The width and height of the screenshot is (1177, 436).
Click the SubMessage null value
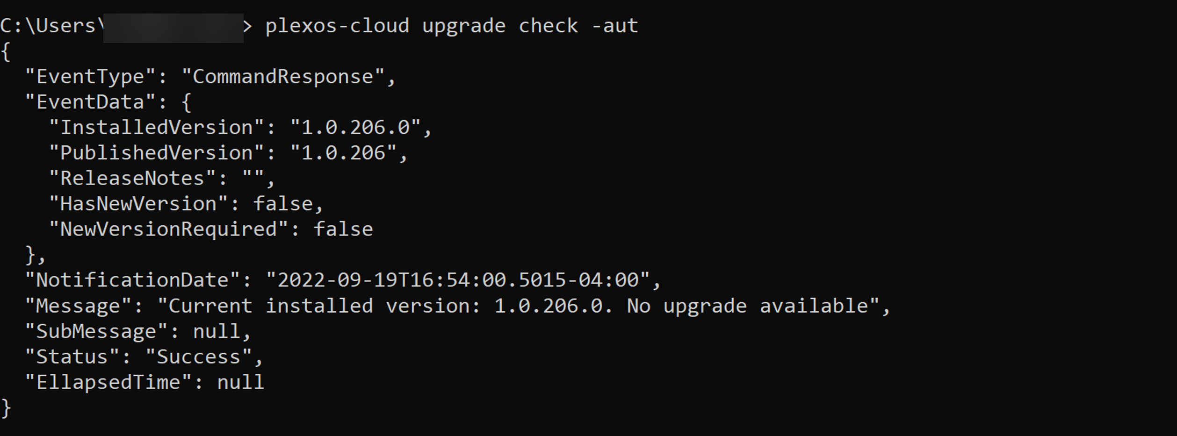click(217, 331)
